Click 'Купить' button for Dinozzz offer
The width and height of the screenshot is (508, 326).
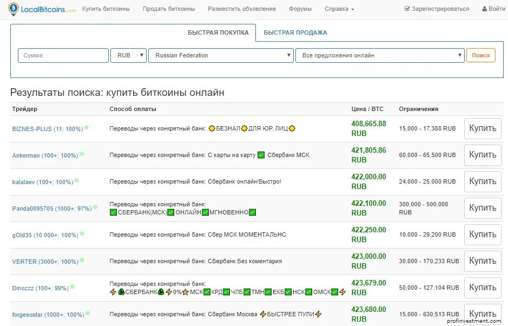tap(483, 288)
